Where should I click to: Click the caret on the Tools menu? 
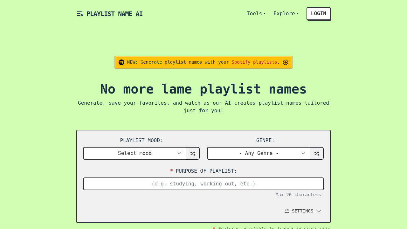point(265,13)
